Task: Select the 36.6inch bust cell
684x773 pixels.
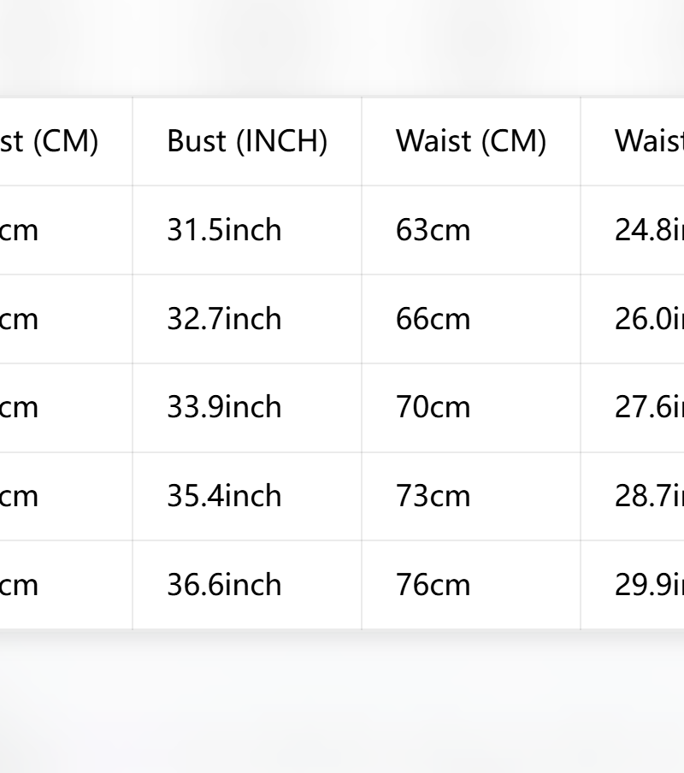Action: click(247, 585)
